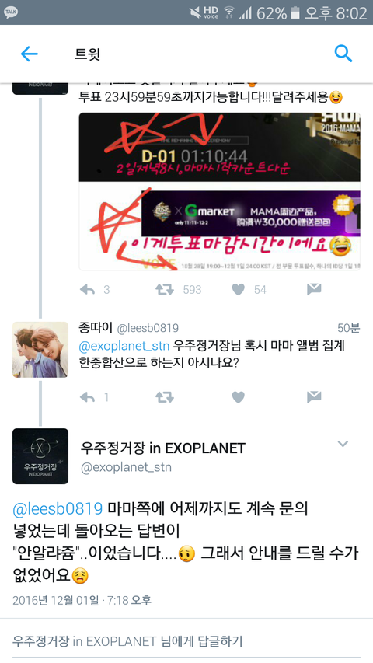The width and height of the screenshot is (373, 663).
Task: Retweet 종따이's question tweet
Action: pyautogui.click(x=165, y=397)
